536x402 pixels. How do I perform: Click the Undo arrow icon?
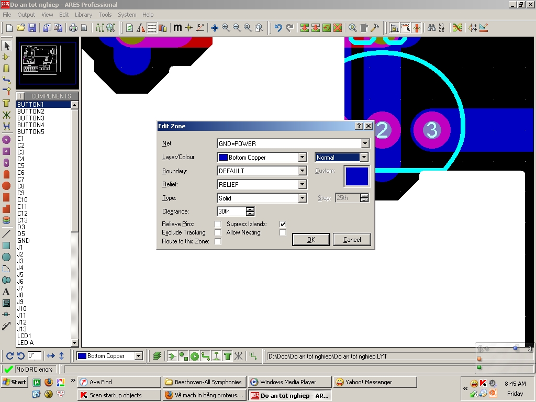click(x=278, y=28)
